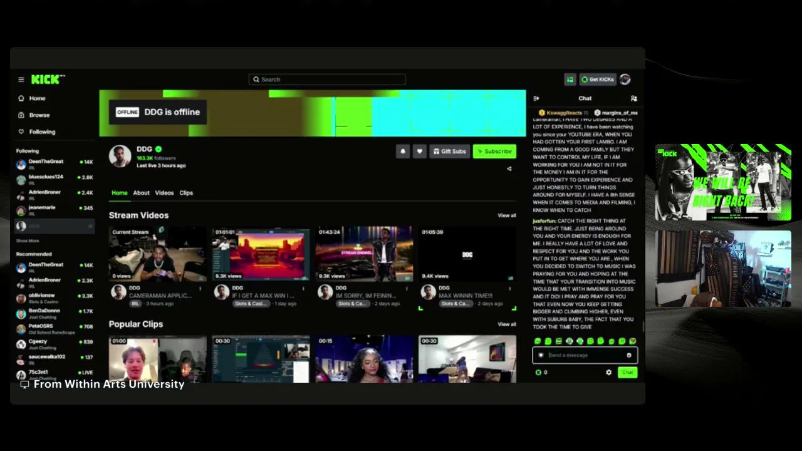The height and width of the screenshot is (451, 802).
Task: Open options menu for IF I GET A MAX WIN video
Action: [303, 289]
